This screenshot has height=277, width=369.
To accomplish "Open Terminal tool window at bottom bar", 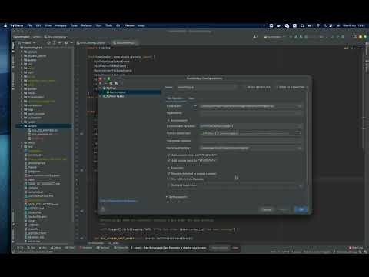I will tap(103, 248).
